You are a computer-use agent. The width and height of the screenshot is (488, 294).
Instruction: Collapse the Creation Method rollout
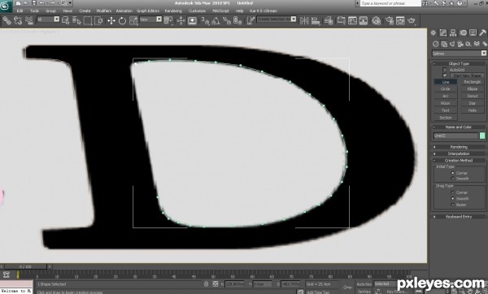point(459,160)
